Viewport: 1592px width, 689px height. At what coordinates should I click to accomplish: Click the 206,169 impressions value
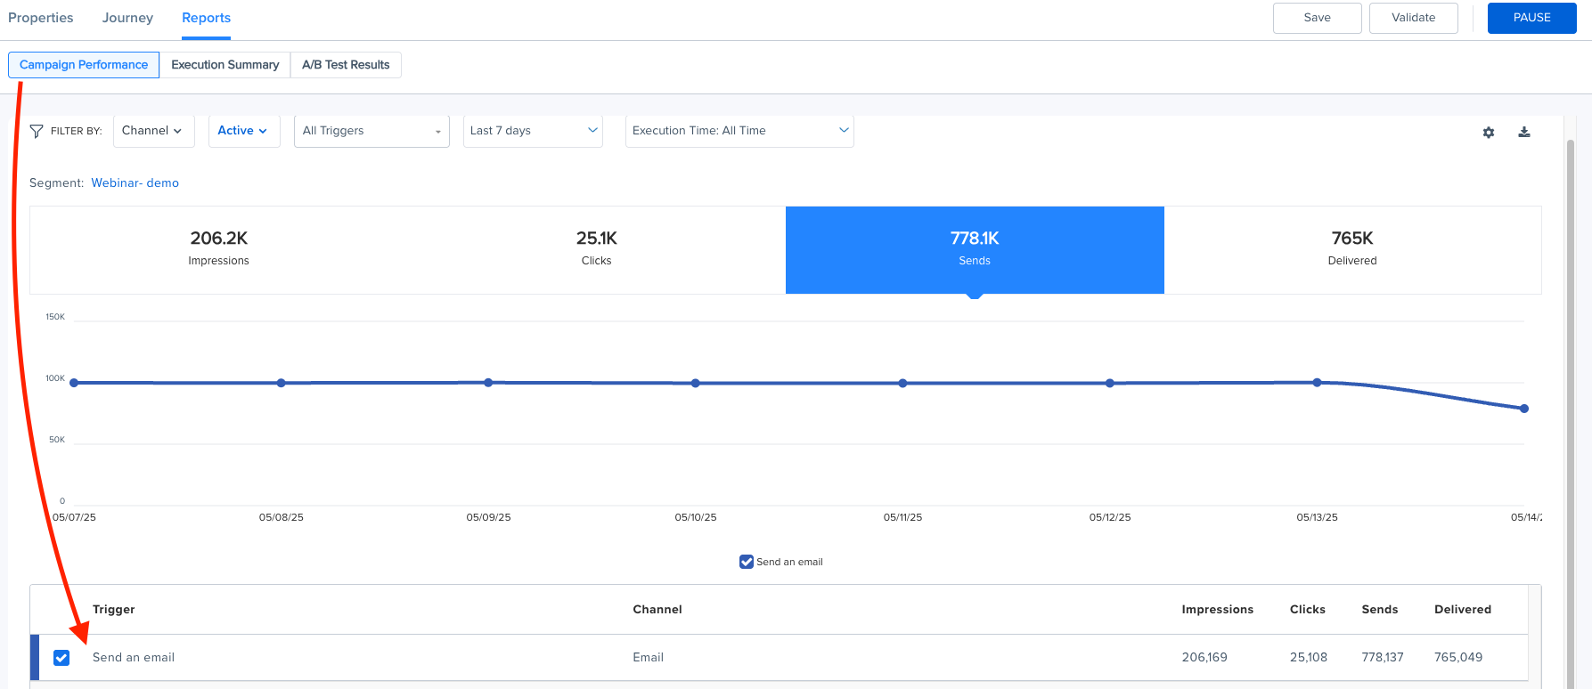point(1204,658)
